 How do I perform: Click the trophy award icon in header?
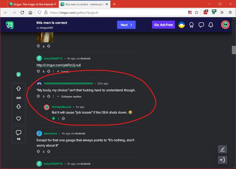pyautogui.click(x=192, y=25)
